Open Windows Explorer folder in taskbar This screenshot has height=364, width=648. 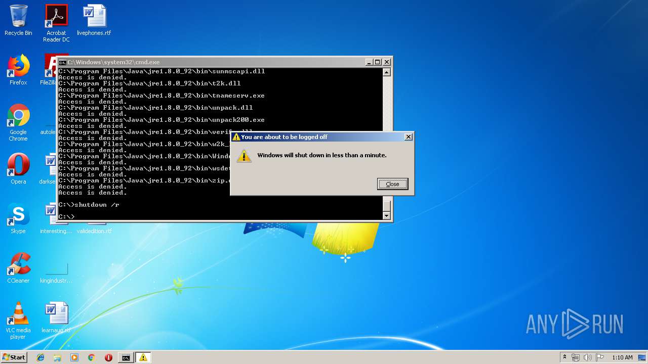coord(57,357)
